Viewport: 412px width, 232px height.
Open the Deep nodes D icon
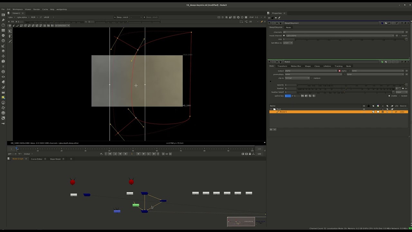pyautogui.click(x=3, y=72)
